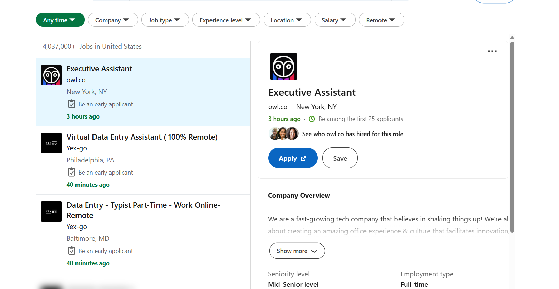Screen dimensions: 559x289
Task: Apply to the Executive Assistant job
Action: click(x=293, y=158)
